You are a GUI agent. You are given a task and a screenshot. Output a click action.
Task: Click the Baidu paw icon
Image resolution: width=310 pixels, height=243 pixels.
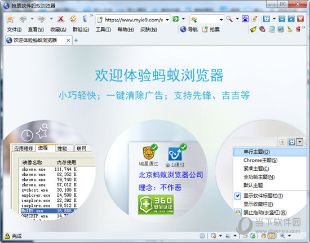(245, 19)
